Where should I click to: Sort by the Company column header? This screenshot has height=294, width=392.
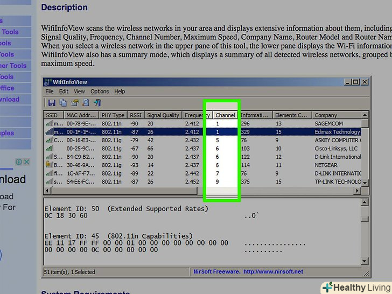coord(326,115)
